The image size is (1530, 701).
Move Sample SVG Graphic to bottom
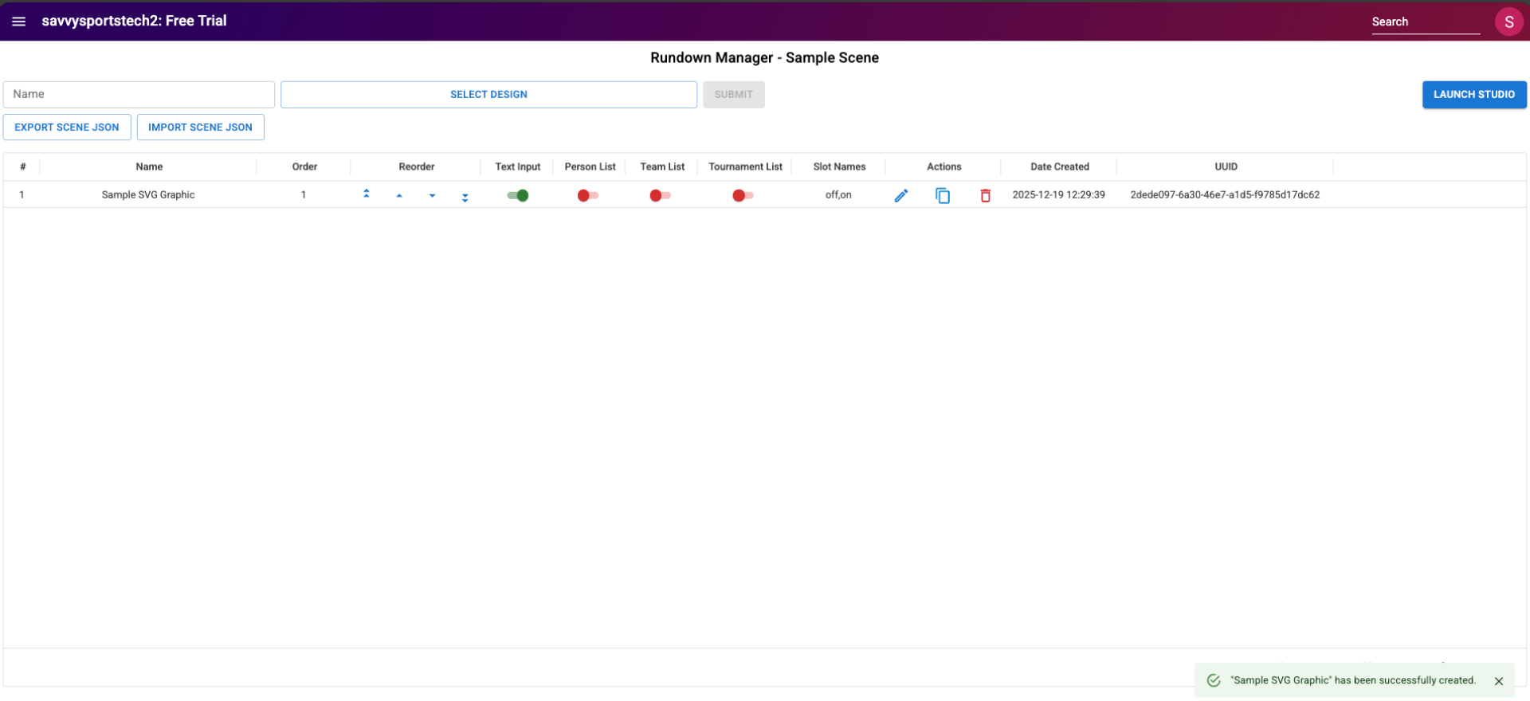tap(465, 197)
